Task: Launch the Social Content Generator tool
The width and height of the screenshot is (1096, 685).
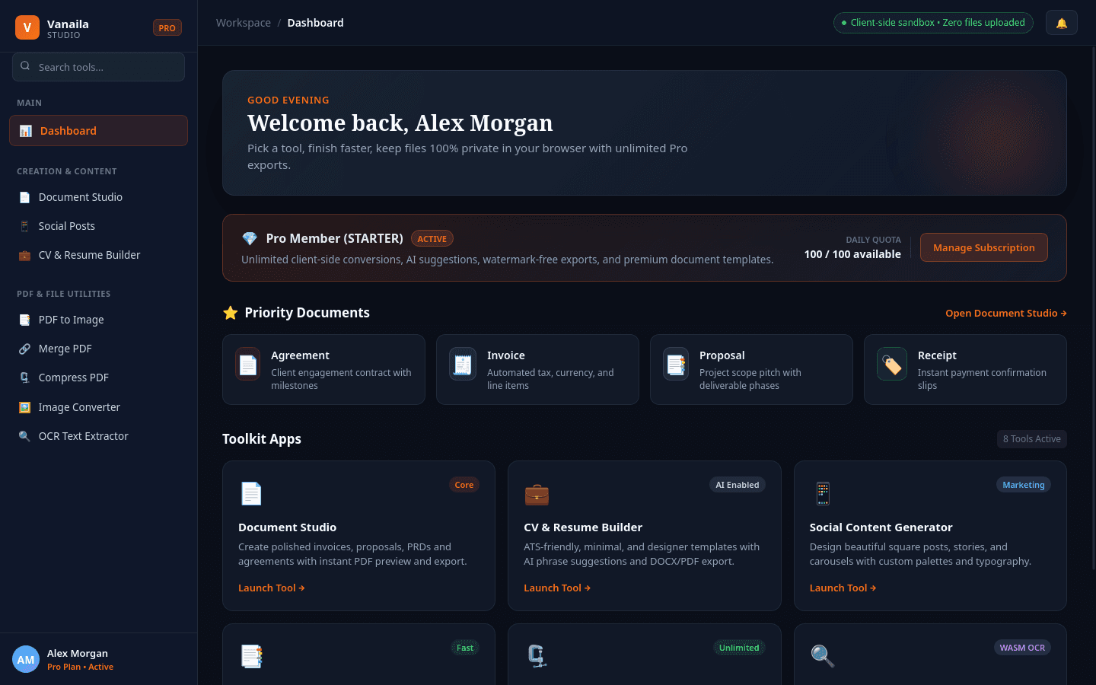Action: [x=843, y=588]
